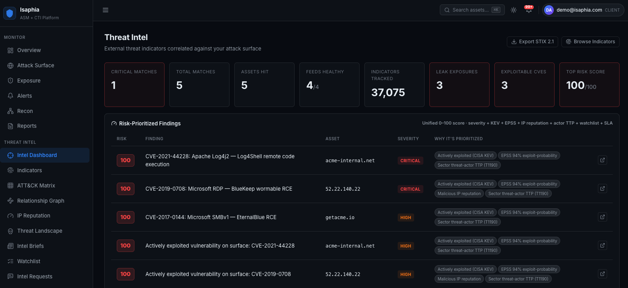Click risk score 100 on Log4Shell row
The width and height of the screenshot is (628, 288).
[x=126, y=160]
